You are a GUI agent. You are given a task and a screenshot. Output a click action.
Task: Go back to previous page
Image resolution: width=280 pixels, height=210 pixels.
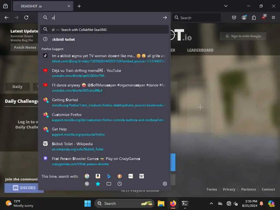click(x=7, y=17)
